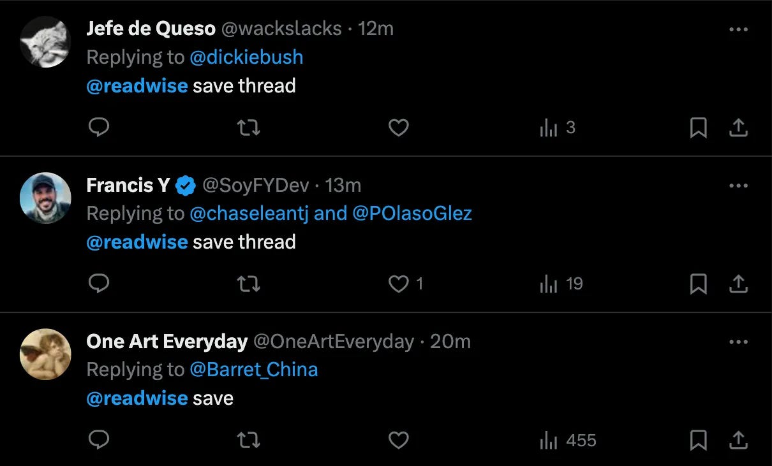Reply to Francis Y's tweet
The height and width of the screenshot is (466, 772).
pos(98,284)
